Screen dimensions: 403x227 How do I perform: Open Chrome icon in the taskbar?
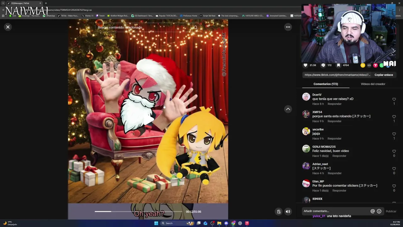[233, 223]
